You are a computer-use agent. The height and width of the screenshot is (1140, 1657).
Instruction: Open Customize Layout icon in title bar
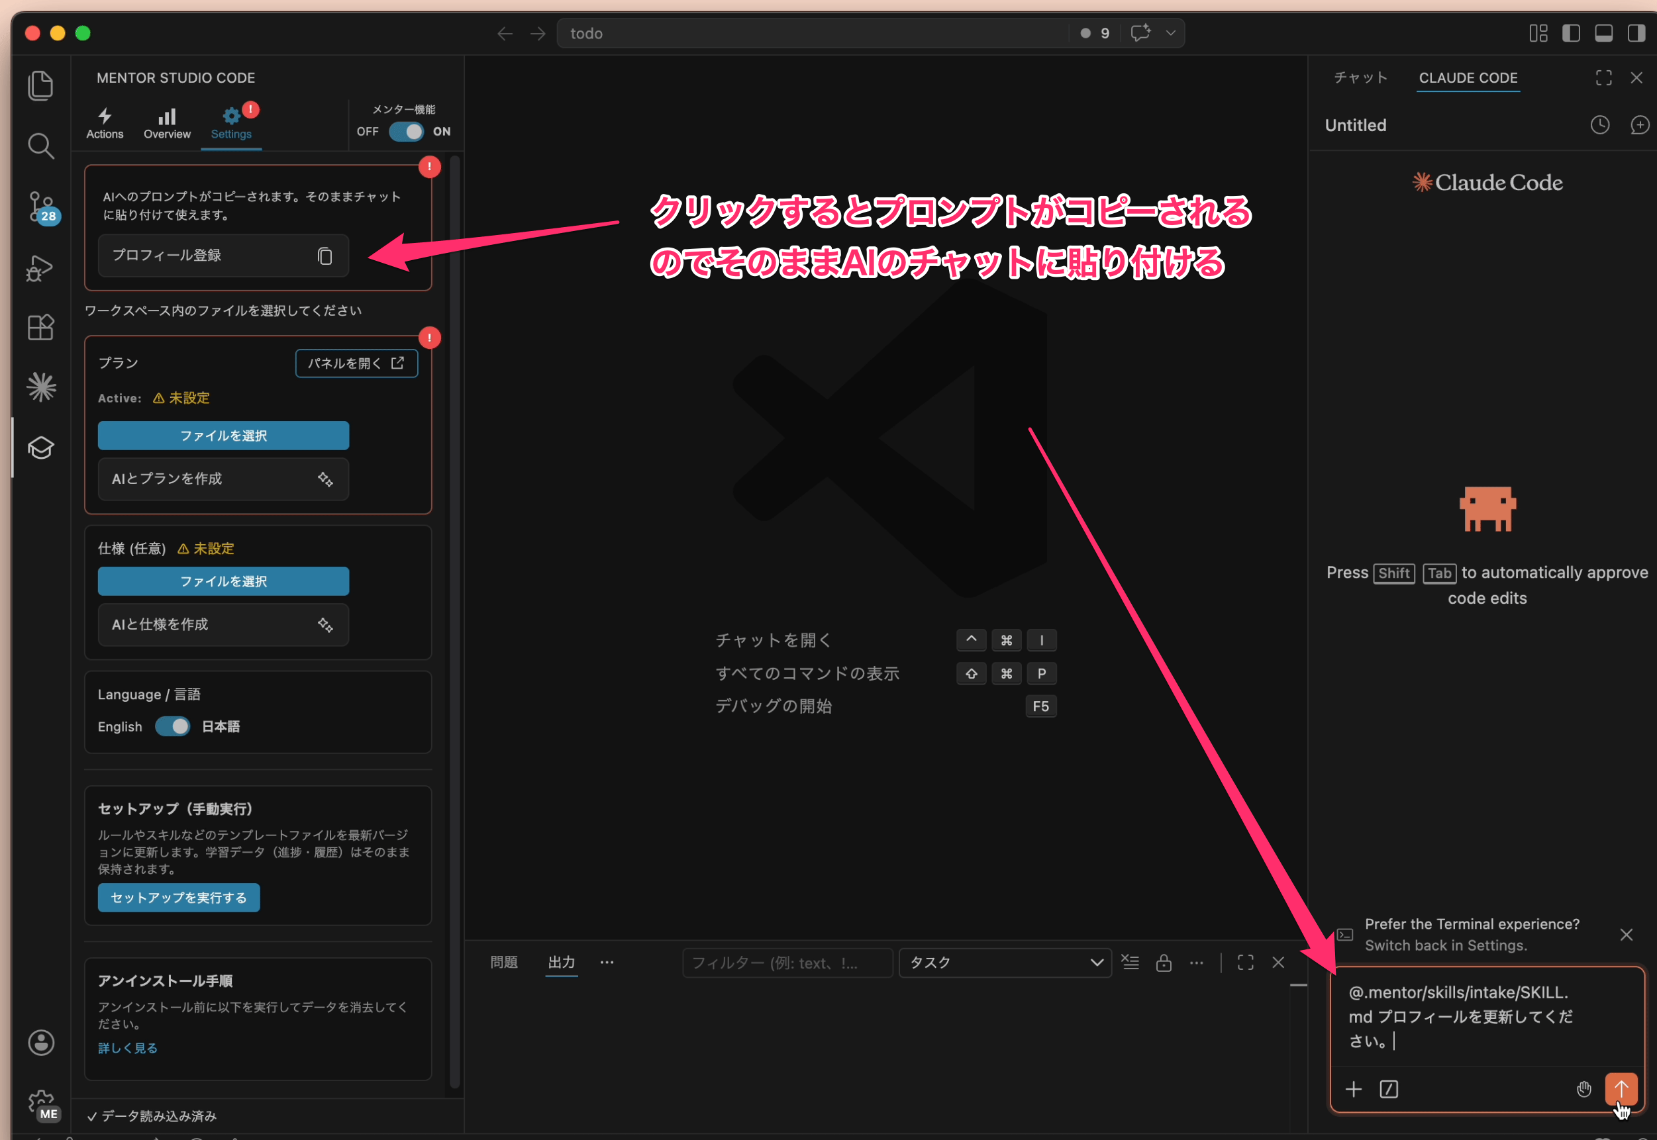point(1538,34)
